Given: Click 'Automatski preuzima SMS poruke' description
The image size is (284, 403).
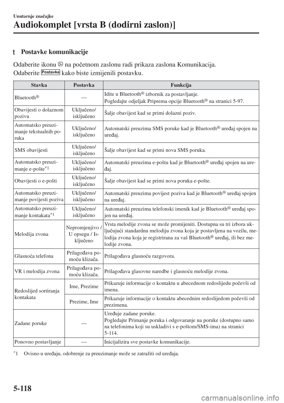Looking at the screenshot, I should 180,132.
